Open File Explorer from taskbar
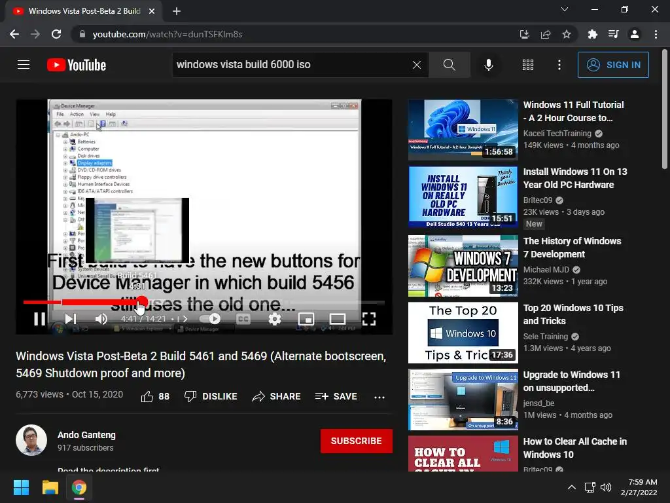 [x=50, y=487]
